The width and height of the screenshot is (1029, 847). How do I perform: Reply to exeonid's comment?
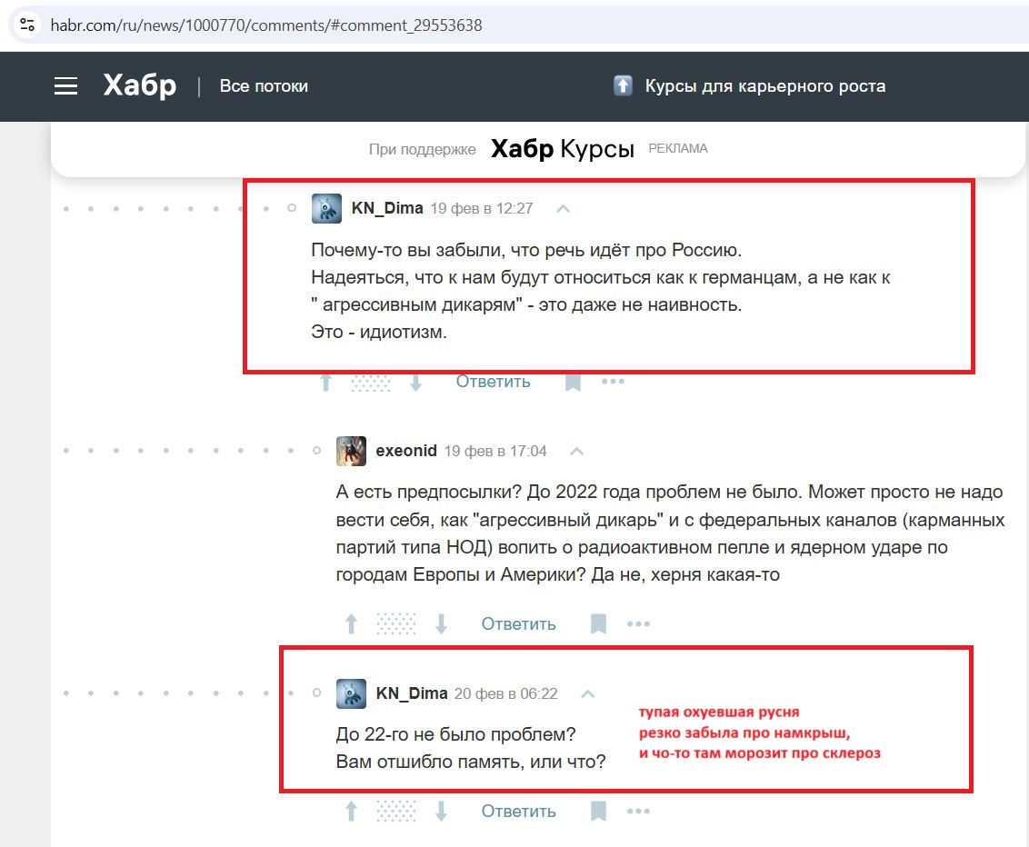pos(518,623)
